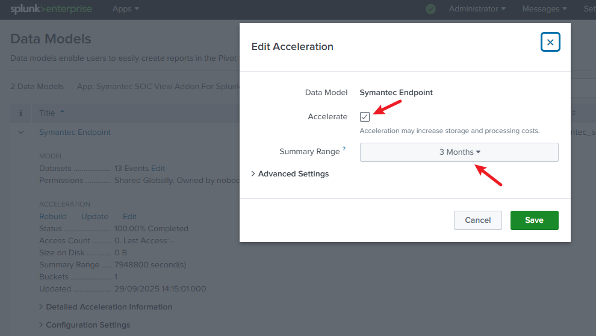This screenshot has width=596, height=336.
Task: Click the Rebuild acceleration link
Action: [53, 217]
